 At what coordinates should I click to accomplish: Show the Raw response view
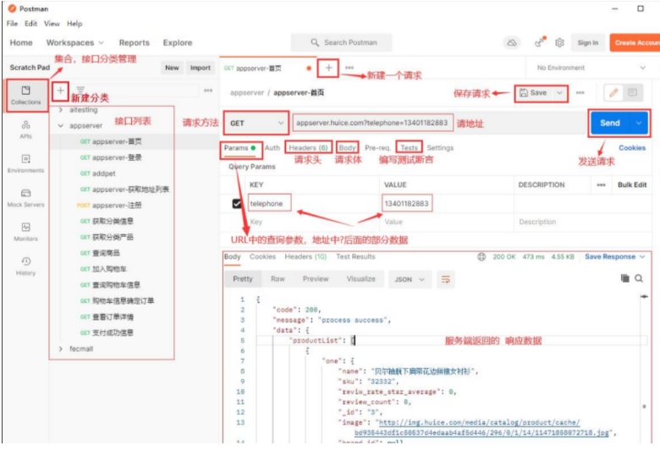(278, 278)
